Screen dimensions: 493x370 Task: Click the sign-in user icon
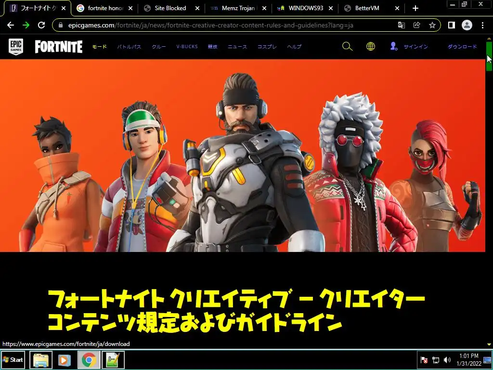pos(394,47)
